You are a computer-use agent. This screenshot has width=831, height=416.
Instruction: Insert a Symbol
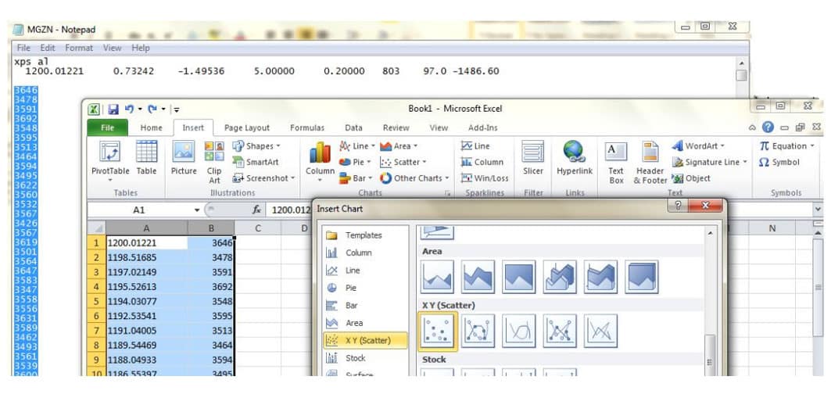pyautogui.click(x=779, y=162)
